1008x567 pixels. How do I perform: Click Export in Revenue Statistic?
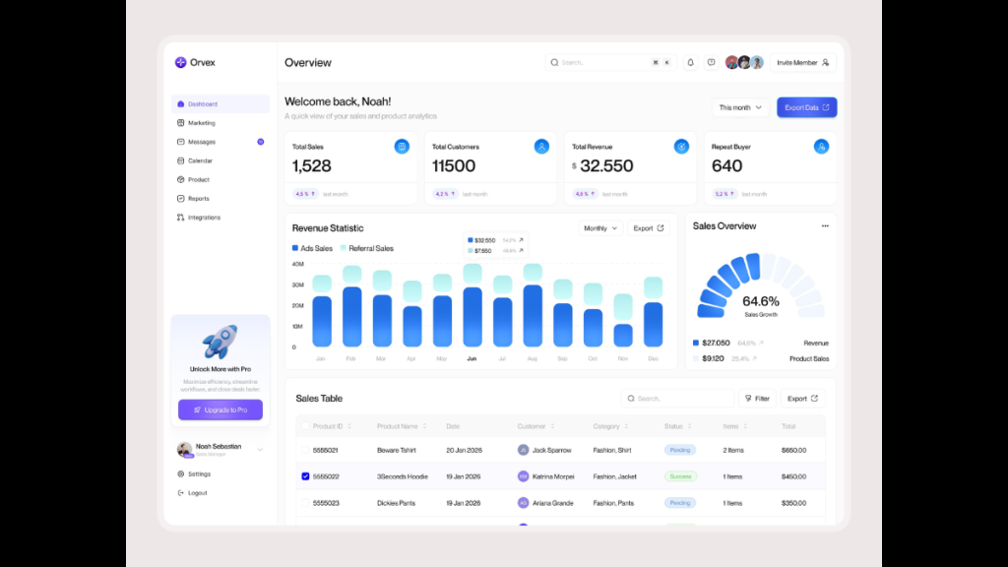(648, 228)
